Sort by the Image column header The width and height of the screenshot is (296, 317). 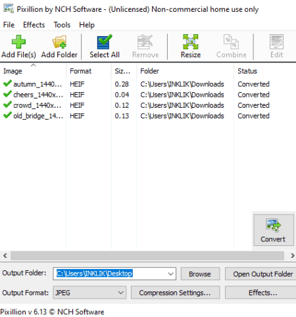[34, 71]
